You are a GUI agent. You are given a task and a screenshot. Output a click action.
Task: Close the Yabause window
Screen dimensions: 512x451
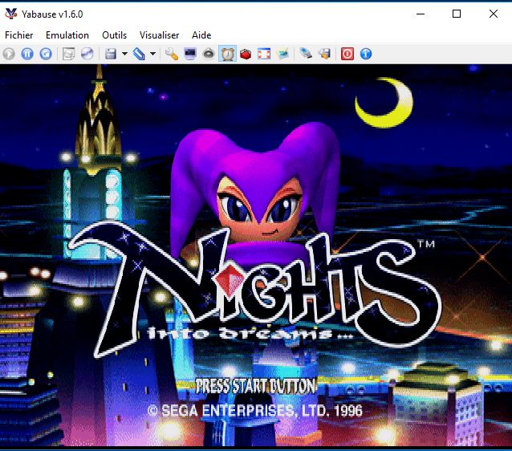tap(494, 14)
